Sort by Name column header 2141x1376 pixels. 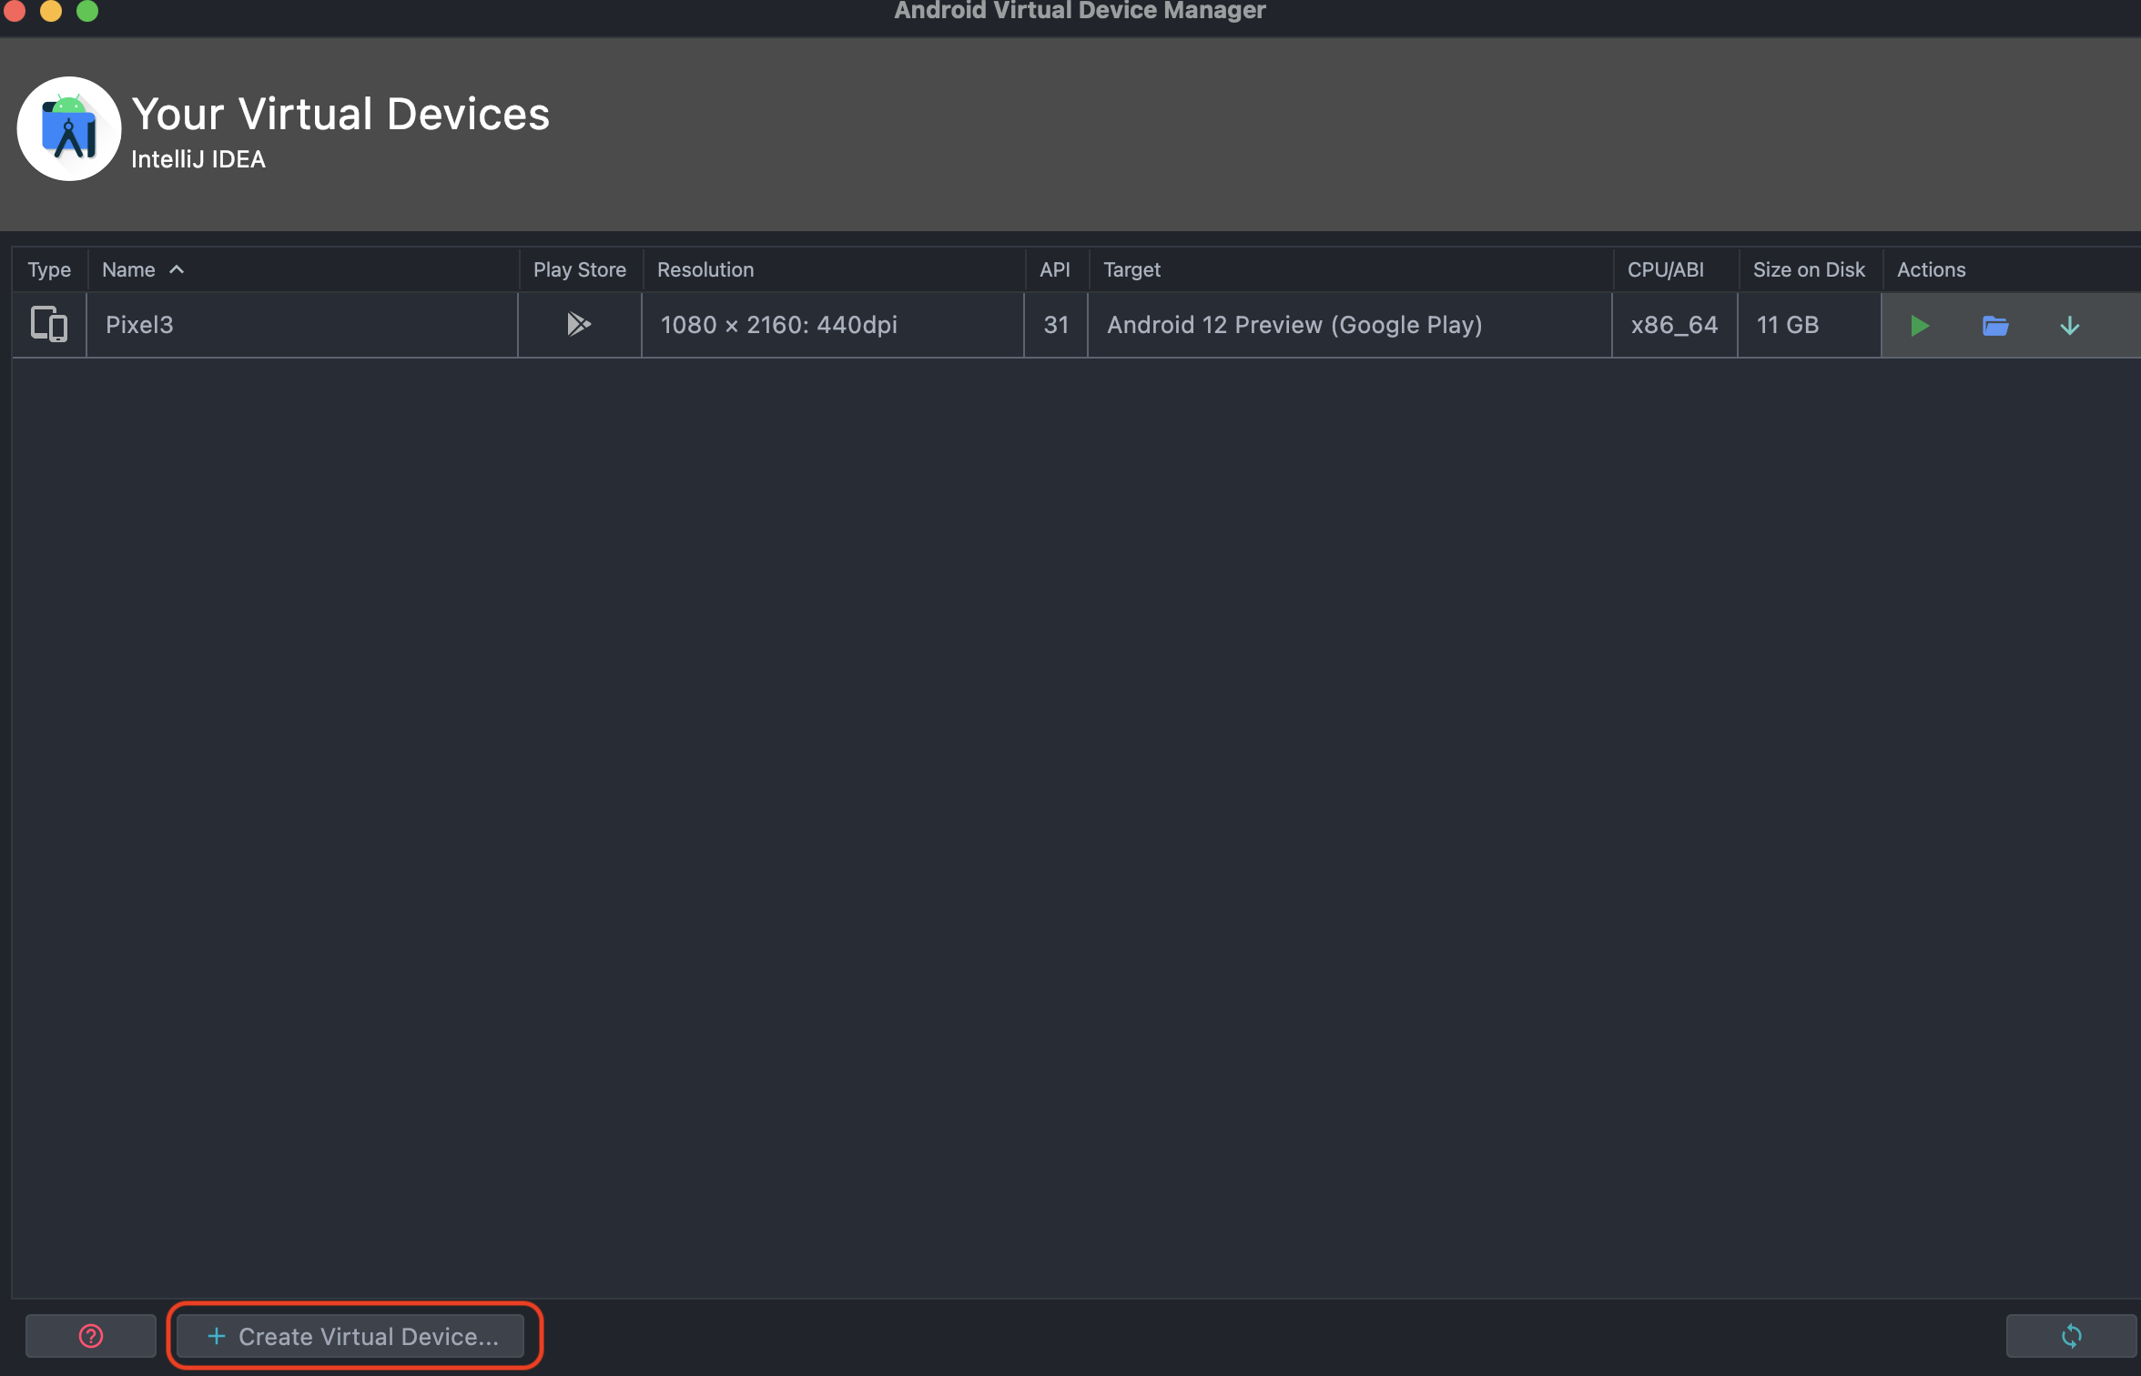click(x=128, y=269)
